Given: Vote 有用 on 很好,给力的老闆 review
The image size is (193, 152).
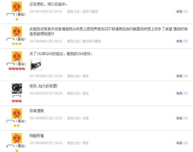Looking at the screenshot, I should (x=179, y=93).
